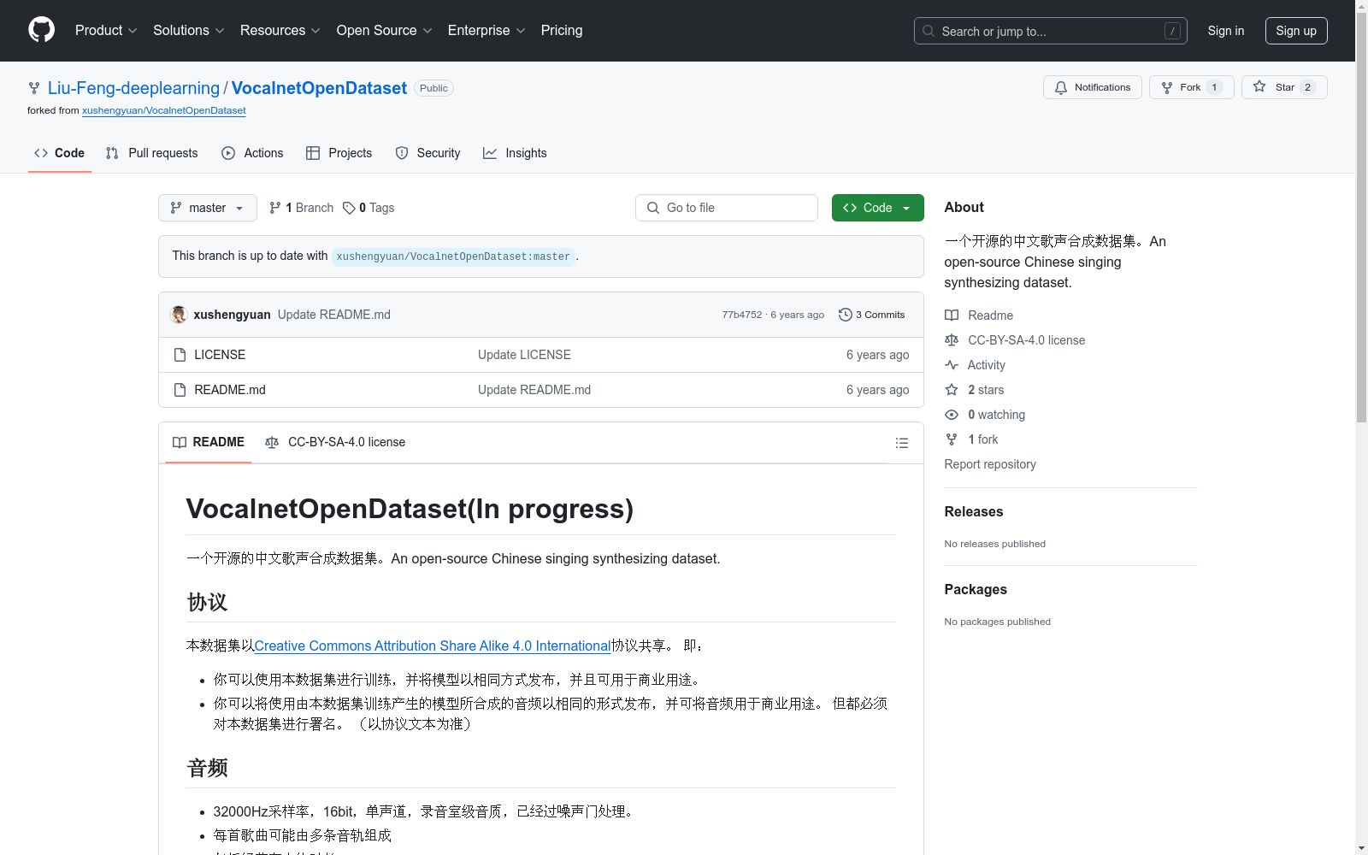The height and width of the screenshot is (855, 1368).
Task: Open xushengyuan commit author link
Action: tap(232, 315)
